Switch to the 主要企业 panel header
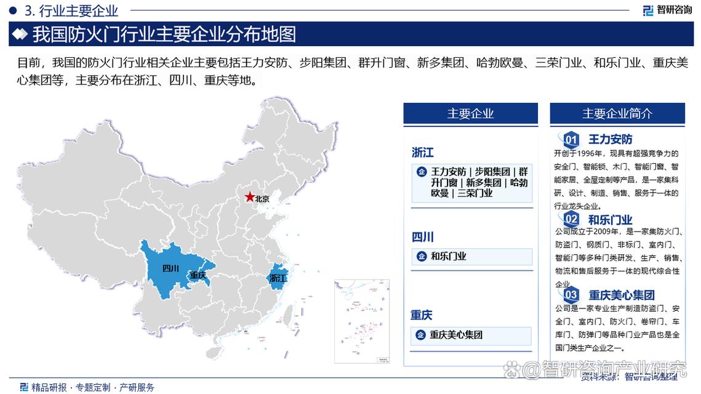 pyautogui.click(x=470, y=113)
